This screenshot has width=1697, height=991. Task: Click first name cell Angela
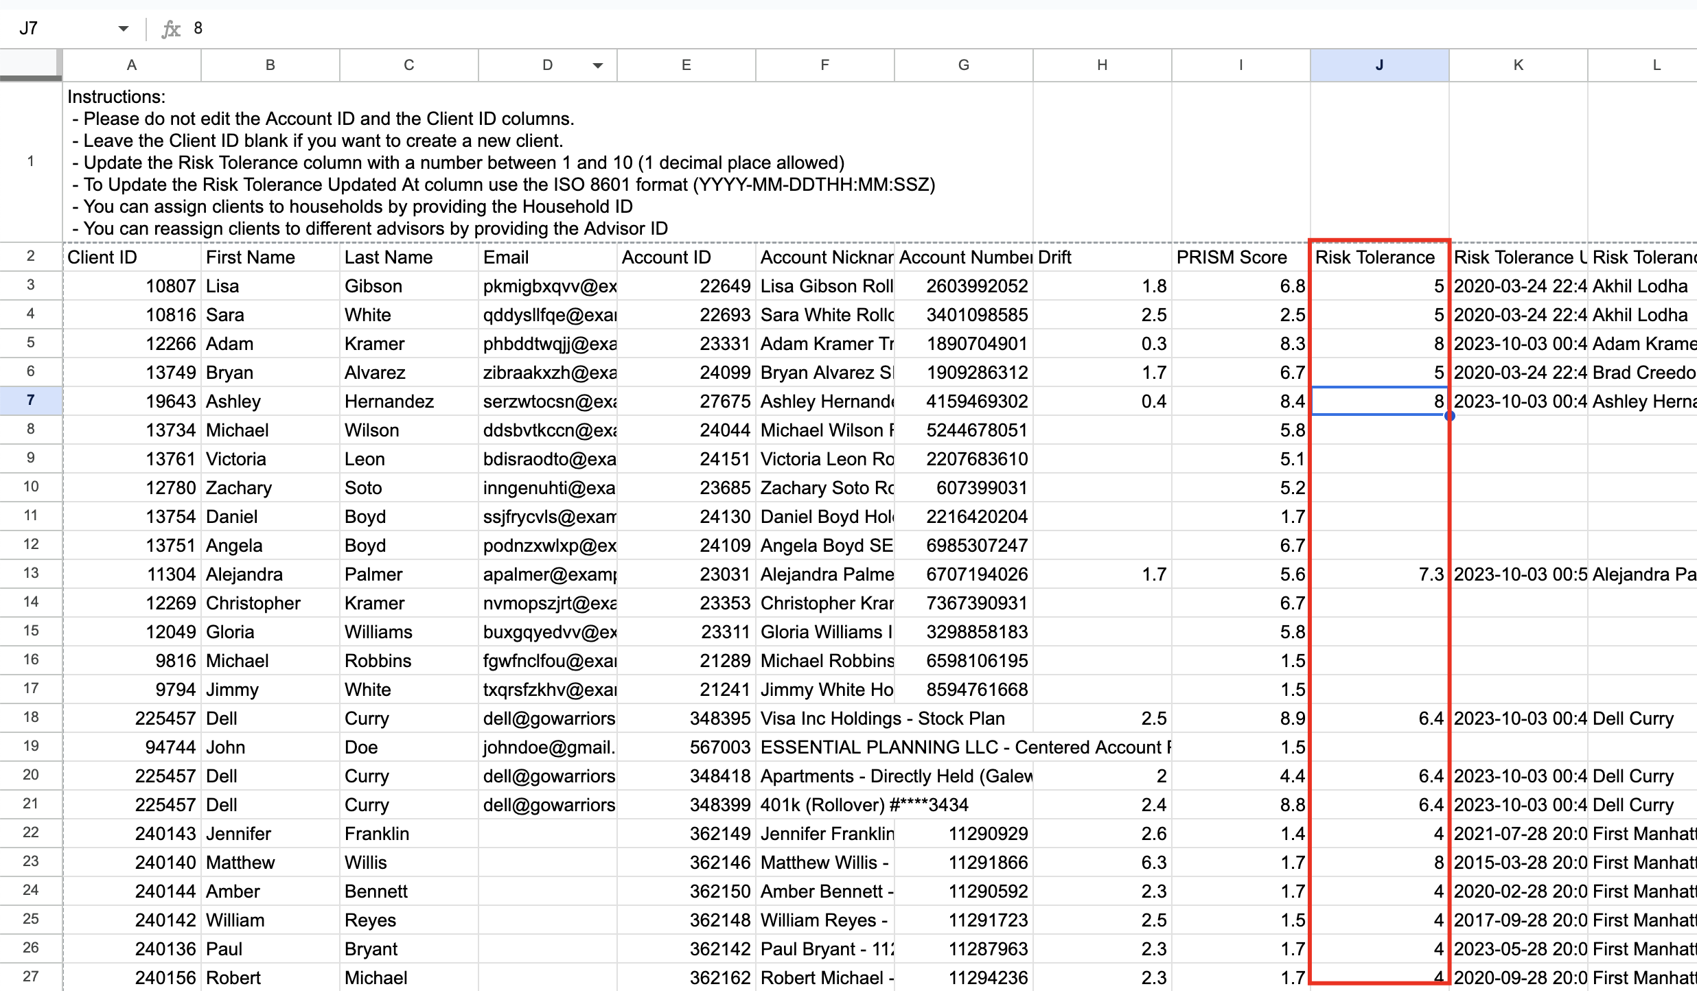270,546
